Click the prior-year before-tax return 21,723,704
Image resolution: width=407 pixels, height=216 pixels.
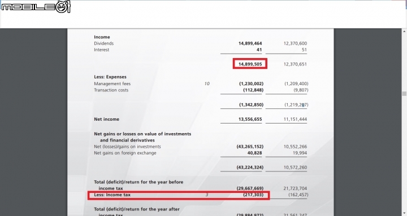(295, 188)
